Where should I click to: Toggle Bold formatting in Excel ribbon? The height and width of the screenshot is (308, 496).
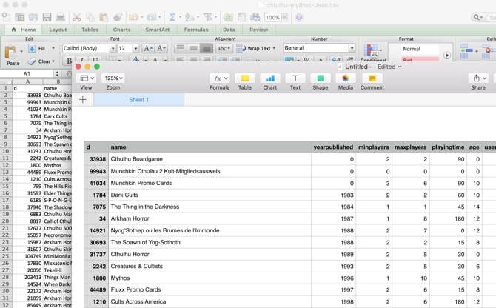pos(69,61)
